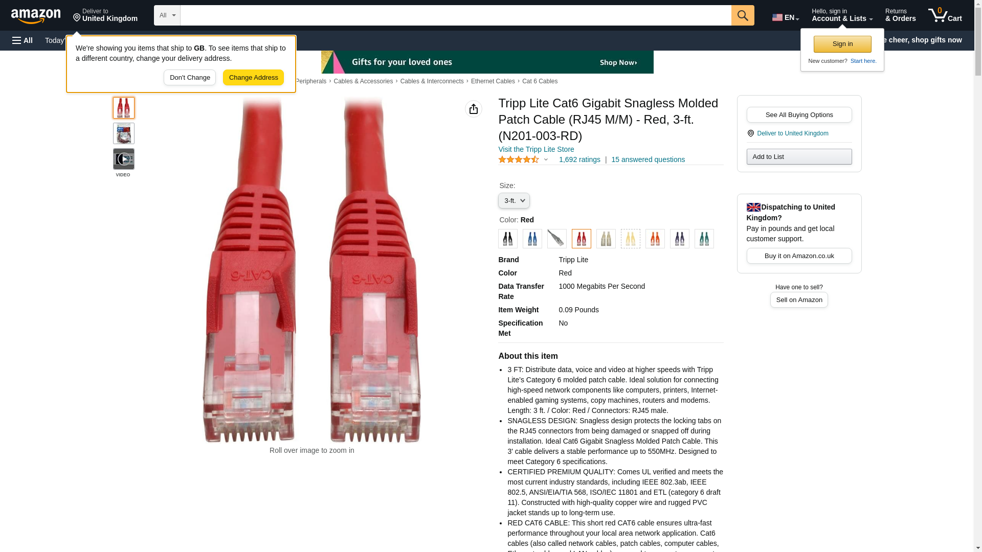This screenshot has width=982, height=552.
Task: Select the green cable color option
Action: tap(704, 239)
